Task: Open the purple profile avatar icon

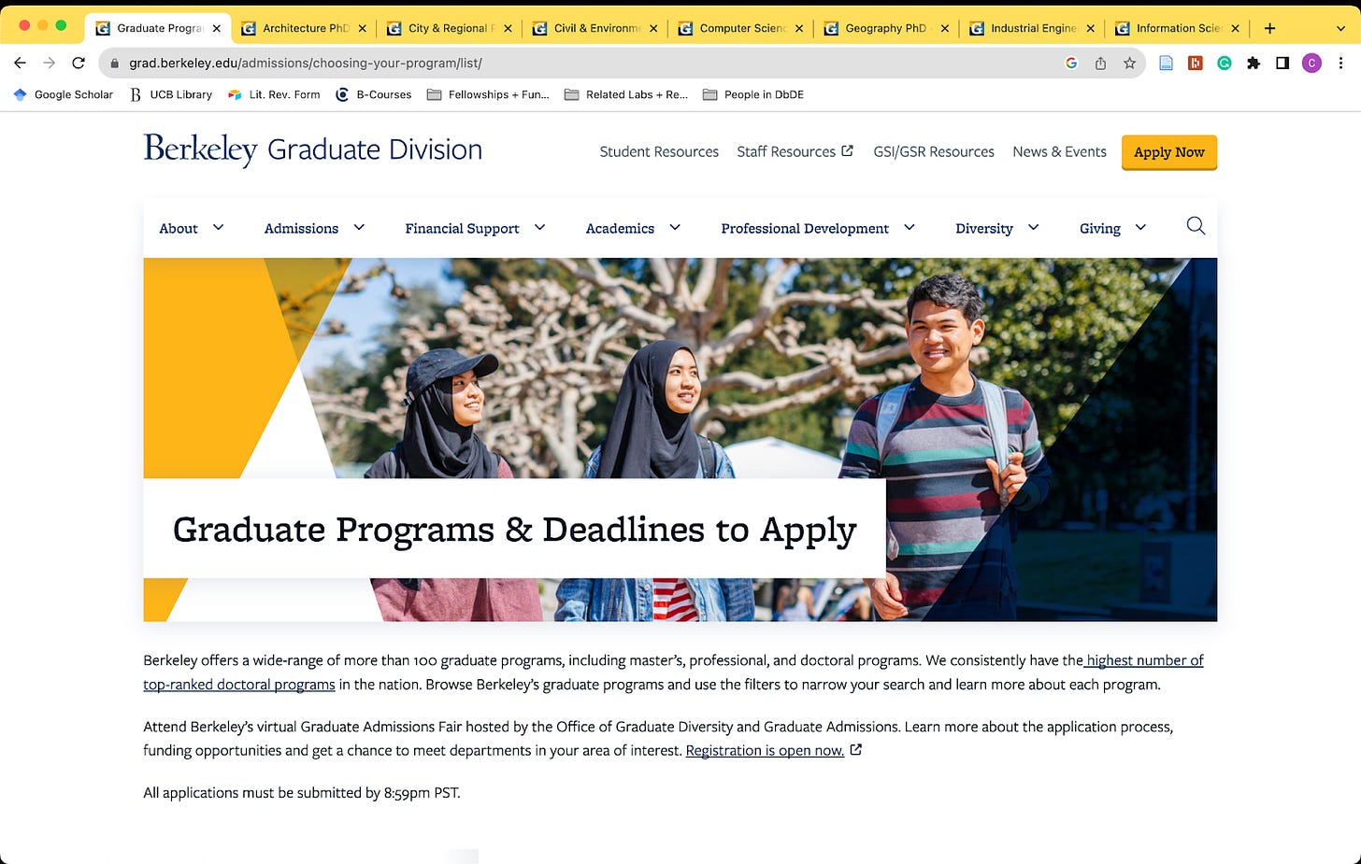Action: 1311,63
